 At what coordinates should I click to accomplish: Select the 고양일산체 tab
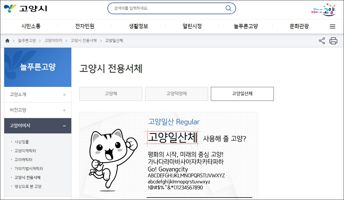point(242,94)
